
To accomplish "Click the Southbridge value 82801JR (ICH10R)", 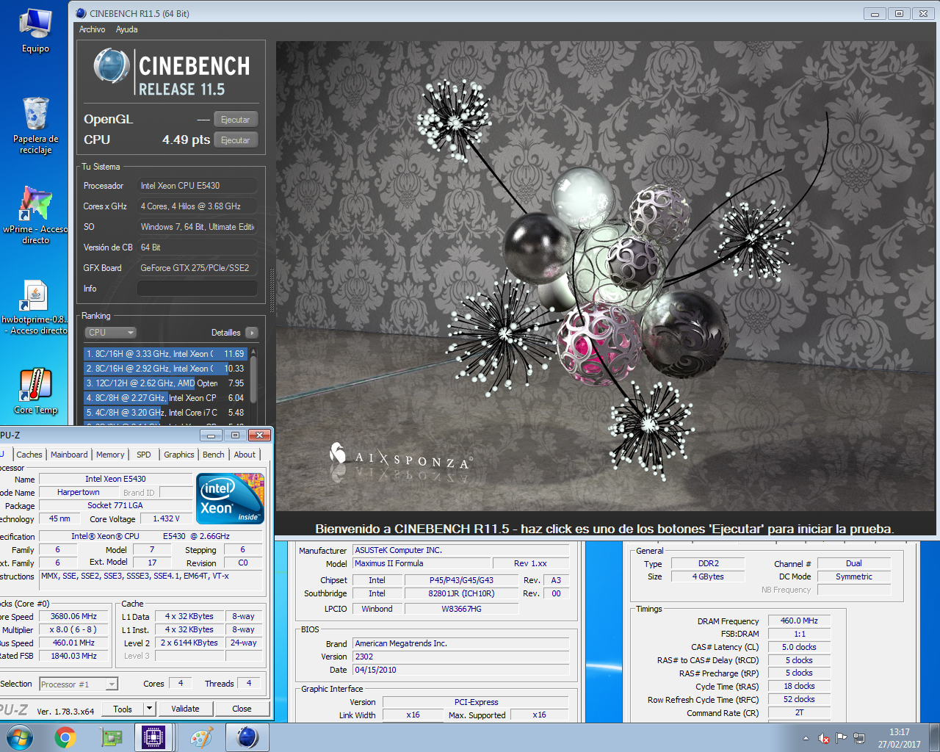I will click(461, 593).
